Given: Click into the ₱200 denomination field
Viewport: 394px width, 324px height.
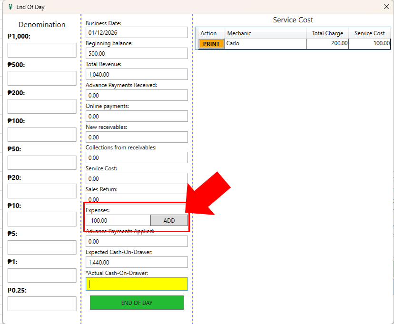Looking at the screenshot, I should (42, 106).
